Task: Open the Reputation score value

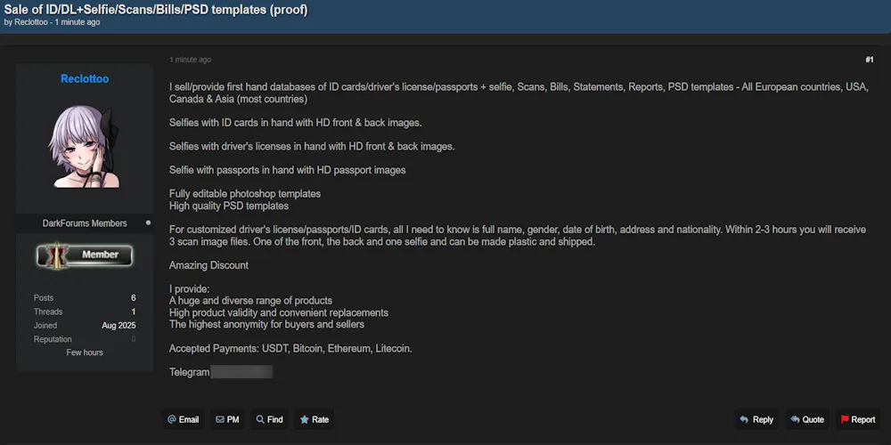Action: pyautogui.click(x=134, y=339)
